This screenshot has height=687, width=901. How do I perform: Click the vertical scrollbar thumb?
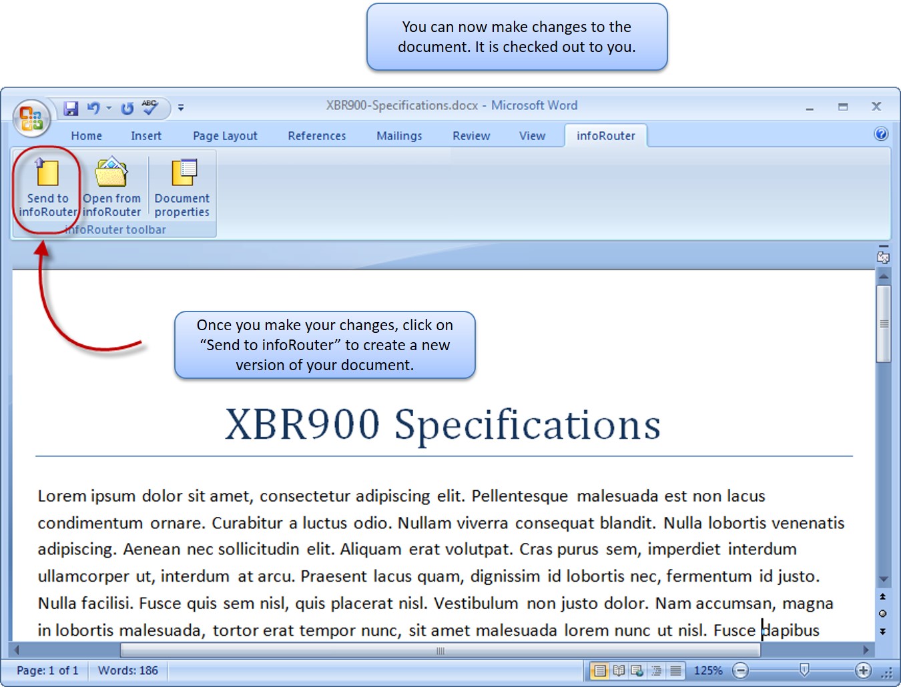(x=884, y=323)
